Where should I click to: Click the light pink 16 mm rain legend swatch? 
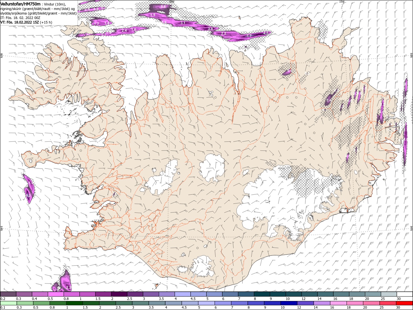click(338, 303)
